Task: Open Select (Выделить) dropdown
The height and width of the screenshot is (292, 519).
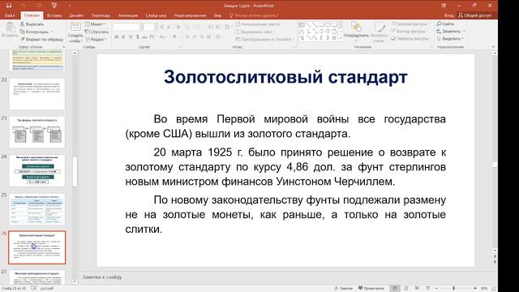Action: (450, 38)
